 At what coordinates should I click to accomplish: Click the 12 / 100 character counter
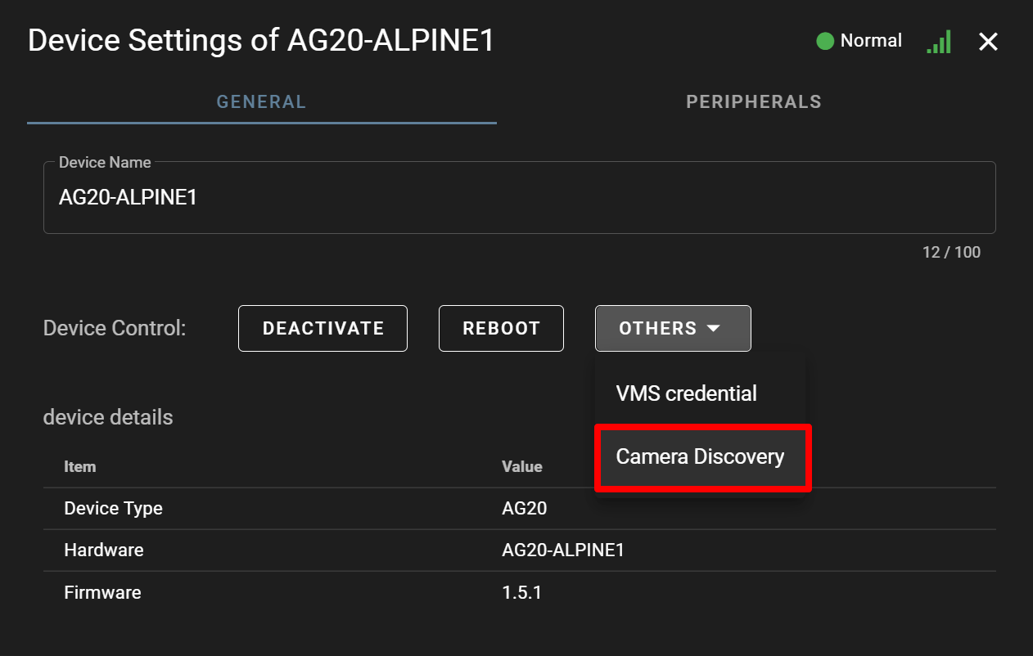click(x=951, y=252)
